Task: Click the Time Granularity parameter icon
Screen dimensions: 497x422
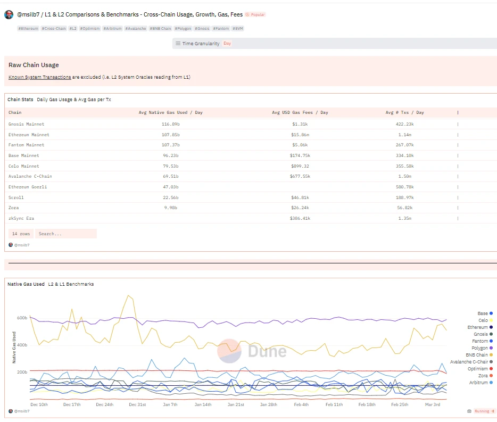Action: [x=178, y=44]
